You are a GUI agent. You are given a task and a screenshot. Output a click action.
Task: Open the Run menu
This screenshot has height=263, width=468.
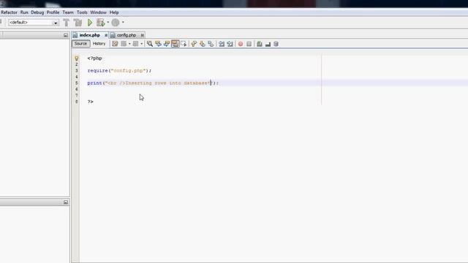click(24, 12)
